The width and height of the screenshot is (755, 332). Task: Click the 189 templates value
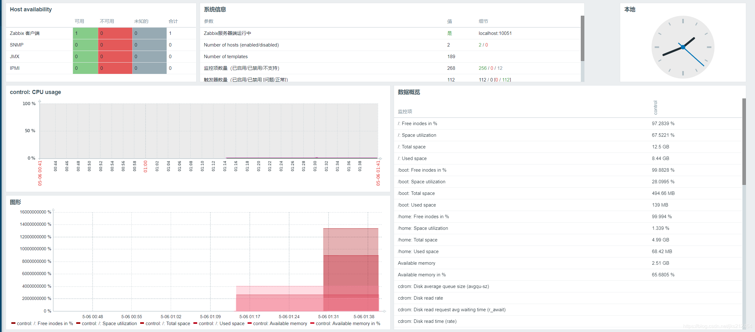point(451,57)
